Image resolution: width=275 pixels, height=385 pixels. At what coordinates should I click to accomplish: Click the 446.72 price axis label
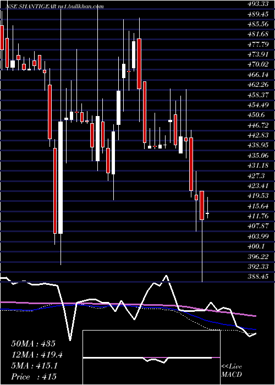coord(257,125)
